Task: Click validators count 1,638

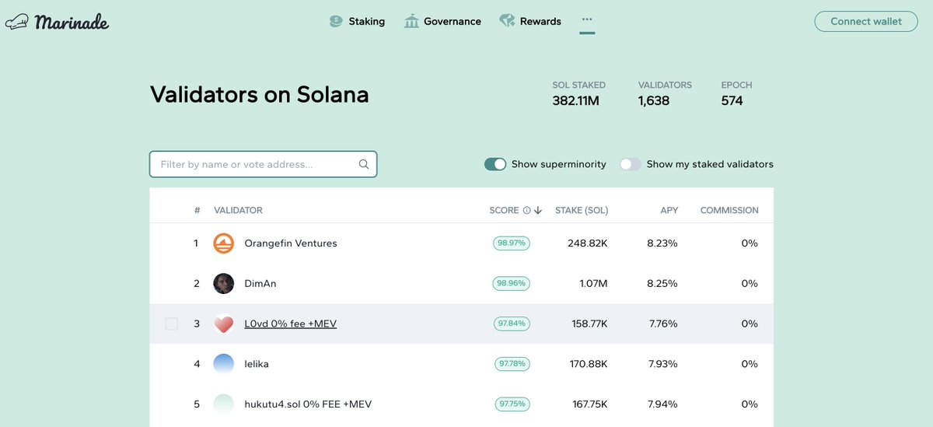Action: 654,101
